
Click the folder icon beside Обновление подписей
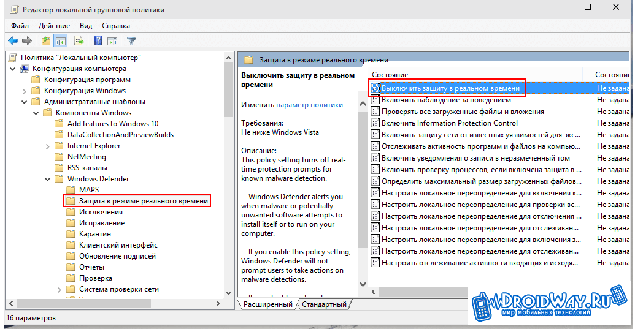point(71,256)
